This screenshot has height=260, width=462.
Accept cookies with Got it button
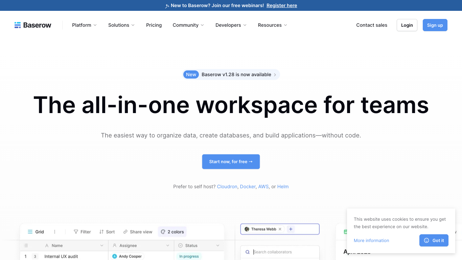tap(434, 240)
